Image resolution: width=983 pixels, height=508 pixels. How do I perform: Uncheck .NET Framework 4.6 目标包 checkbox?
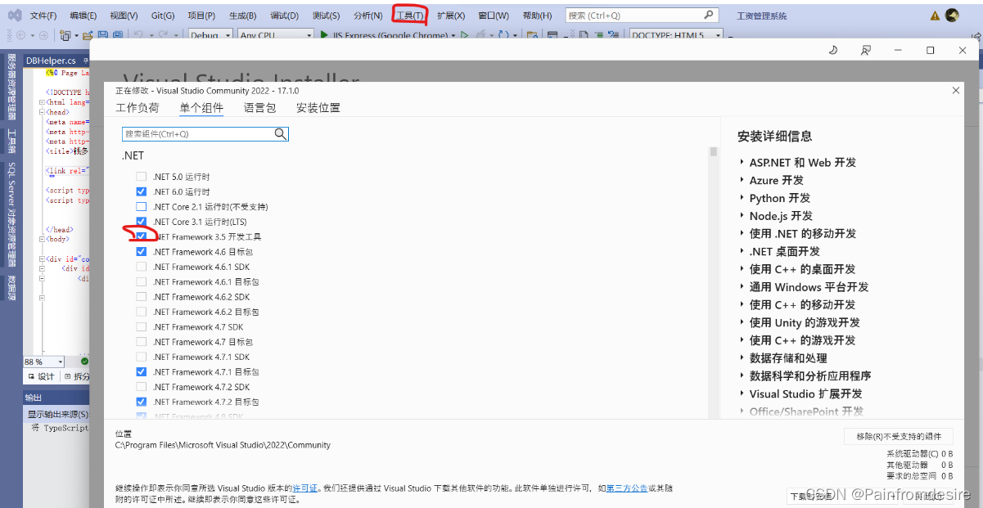(141, 252)
